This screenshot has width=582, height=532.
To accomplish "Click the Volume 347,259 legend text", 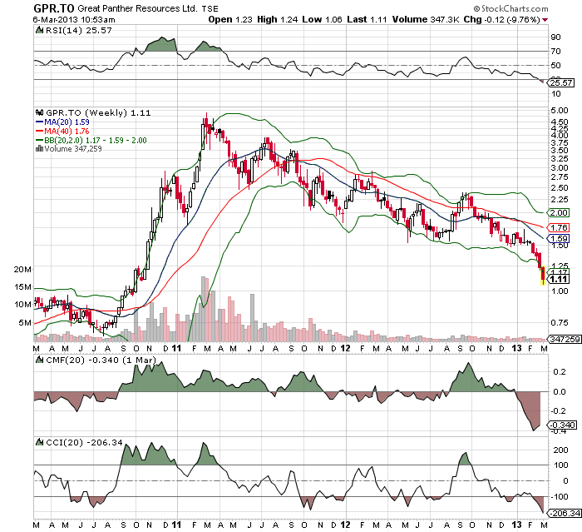I will point(73,149).
